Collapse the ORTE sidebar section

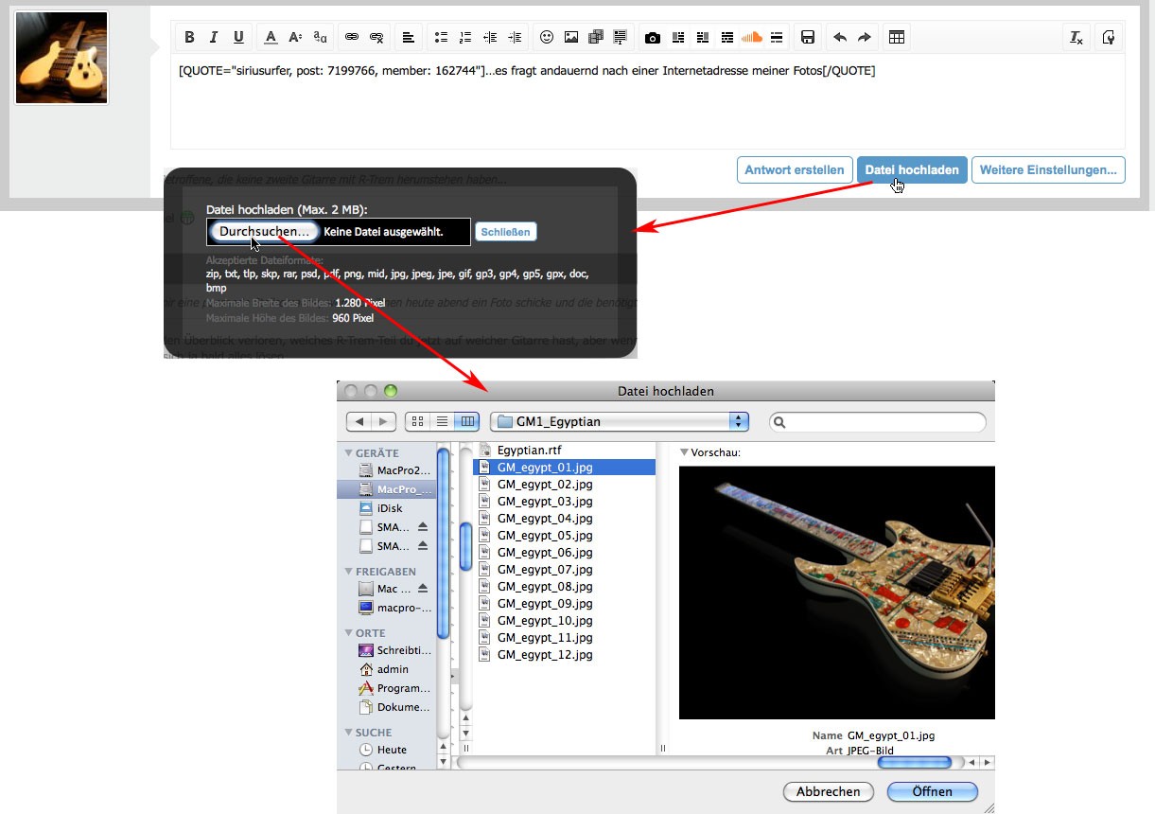click(349, 633)
